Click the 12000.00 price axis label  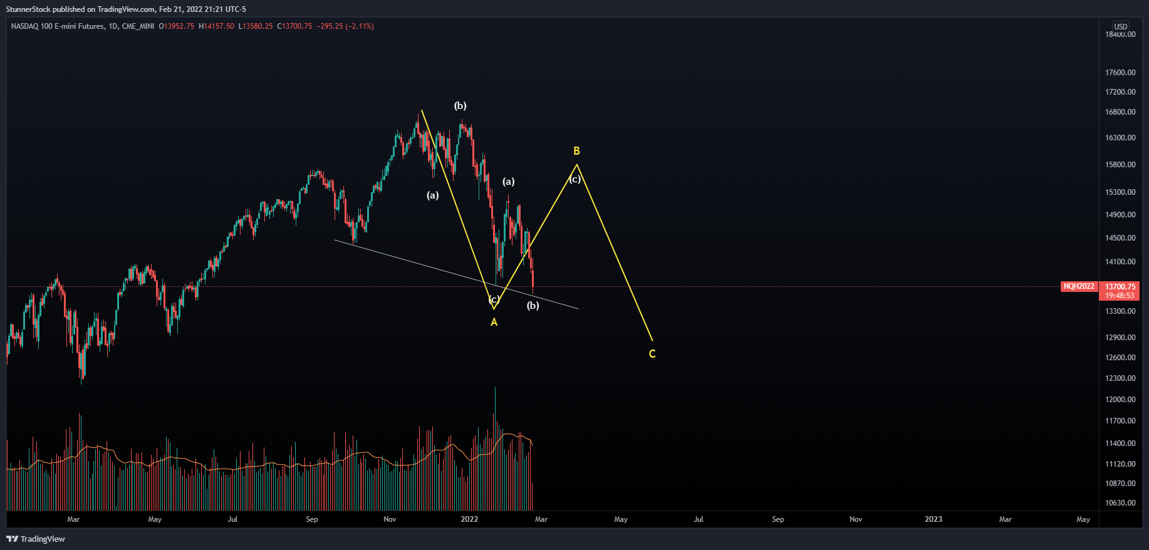point(1120,400)
